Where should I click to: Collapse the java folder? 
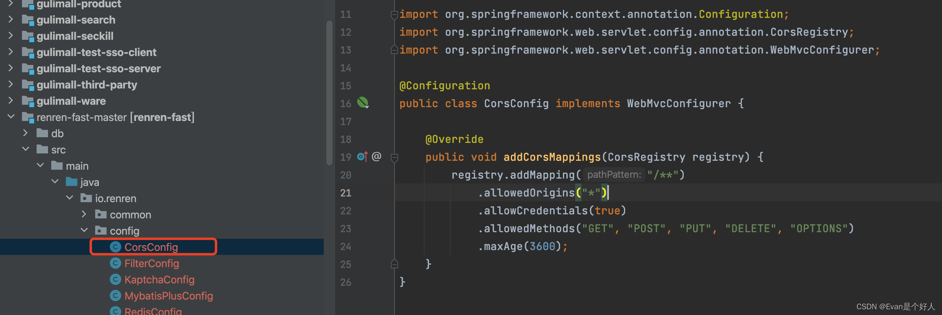(x=55, y=181)
